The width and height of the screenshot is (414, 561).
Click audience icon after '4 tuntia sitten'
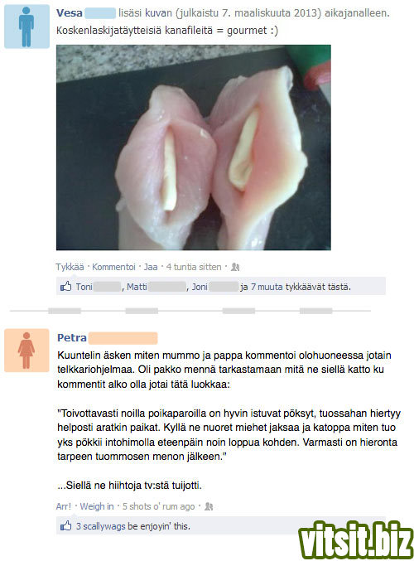[235, 267]
